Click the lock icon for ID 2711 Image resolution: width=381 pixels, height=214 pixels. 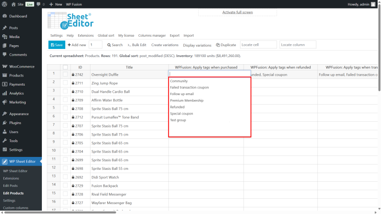click(73, 83)
